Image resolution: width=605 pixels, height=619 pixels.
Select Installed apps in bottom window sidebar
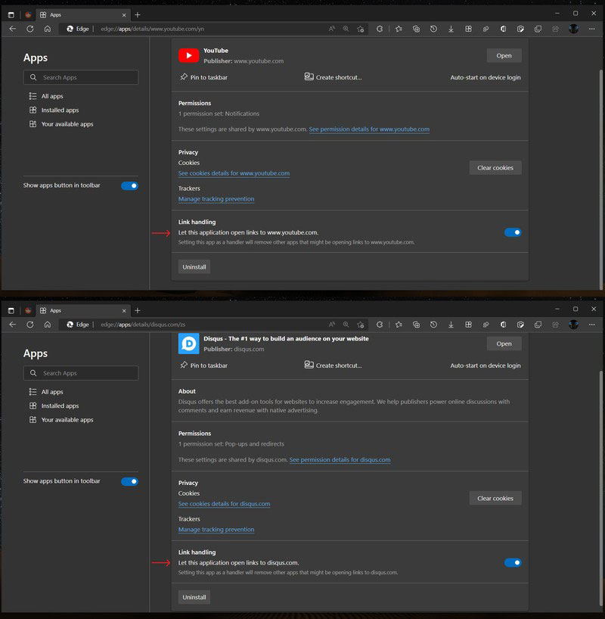pos(54,406)
